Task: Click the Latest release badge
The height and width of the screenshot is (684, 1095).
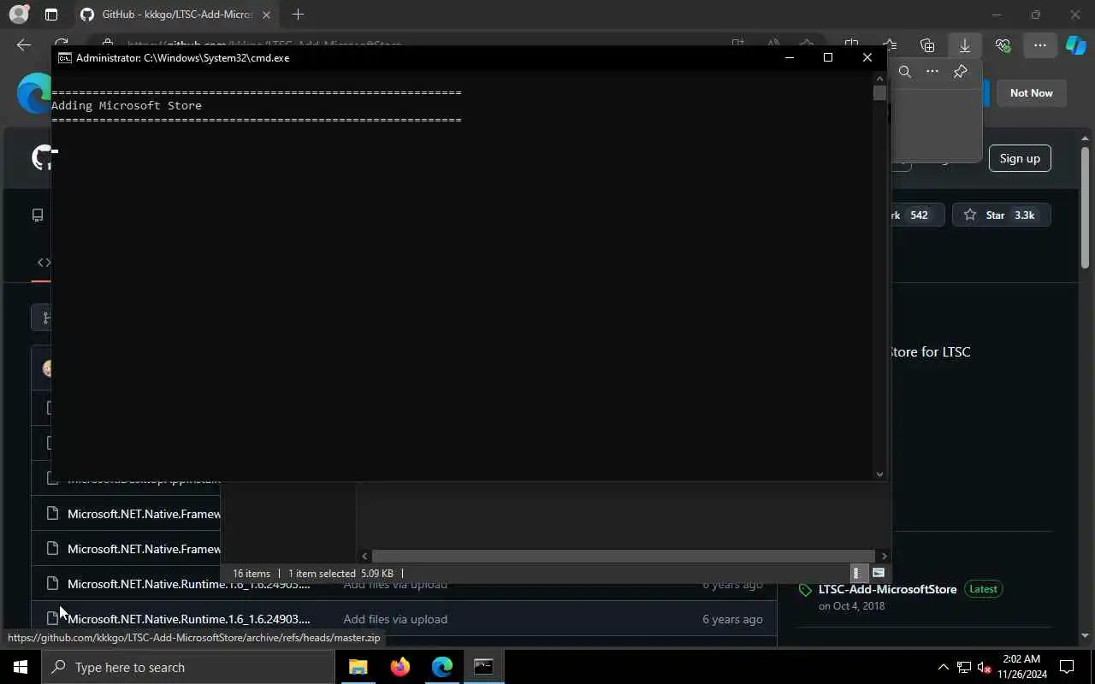Action: tap(983, 589)
